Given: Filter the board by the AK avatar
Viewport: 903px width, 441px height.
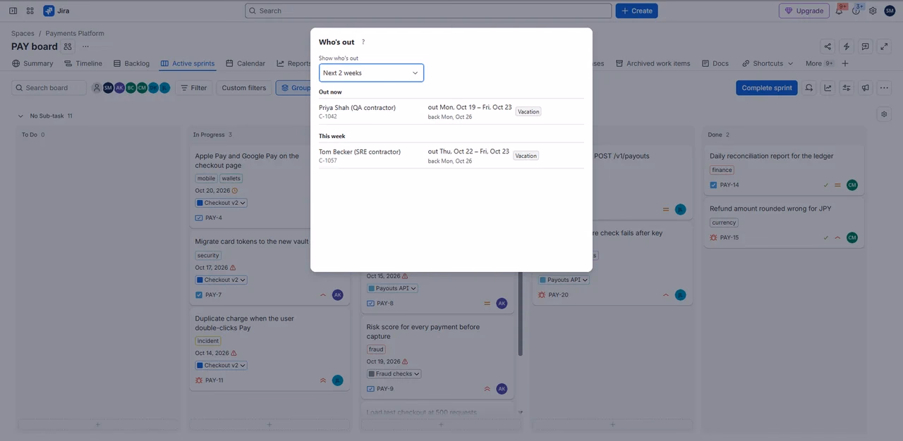Looking at the screenshot, I should (119, 88).
